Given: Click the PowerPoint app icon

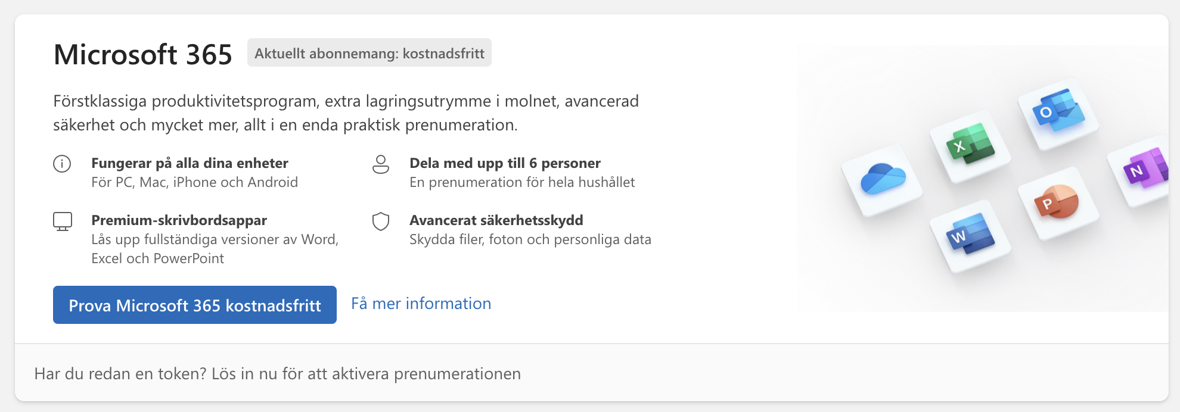Looking at the screenshot, I should click(1057, 202).
